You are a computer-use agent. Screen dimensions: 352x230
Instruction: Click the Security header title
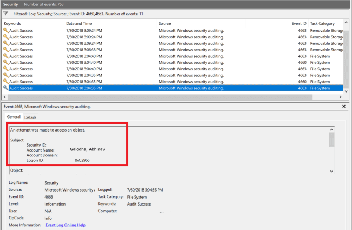coord(10,4)
